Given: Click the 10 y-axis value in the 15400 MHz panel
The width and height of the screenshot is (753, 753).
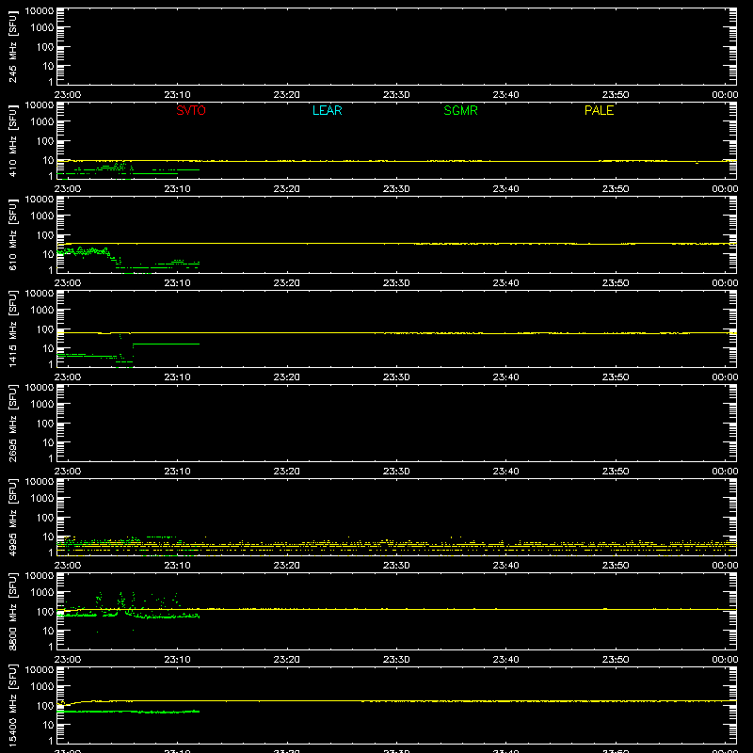Looking at the screenshot, I should click(x=48, y=725).
